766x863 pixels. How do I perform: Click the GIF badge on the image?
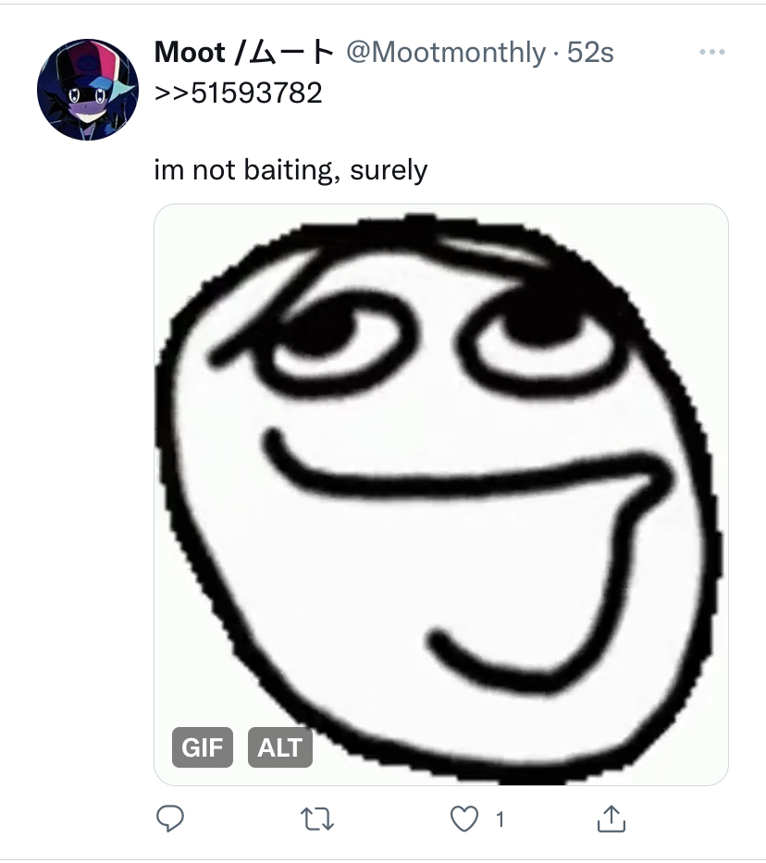[x=203, y=747]
